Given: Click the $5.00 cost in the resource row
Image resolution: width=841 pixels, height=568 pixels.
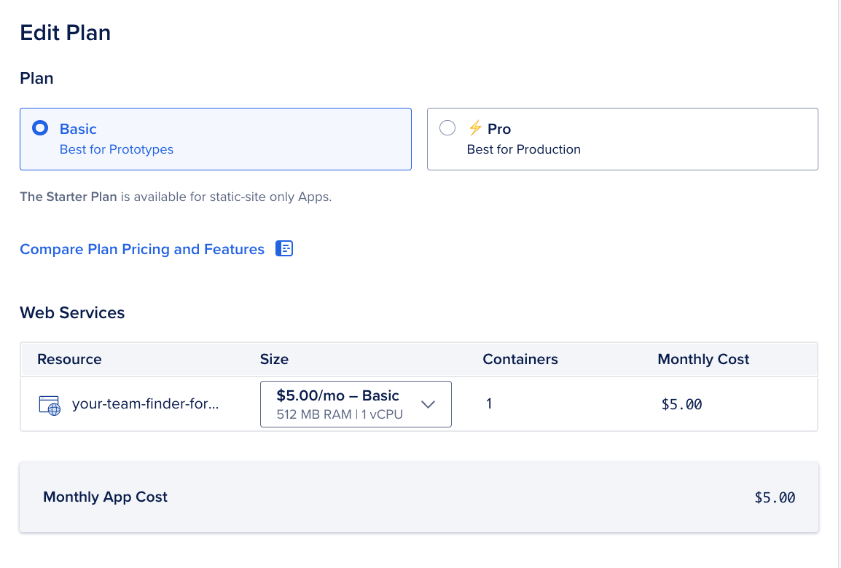Looking at the screenshot, I should (681, 404).
